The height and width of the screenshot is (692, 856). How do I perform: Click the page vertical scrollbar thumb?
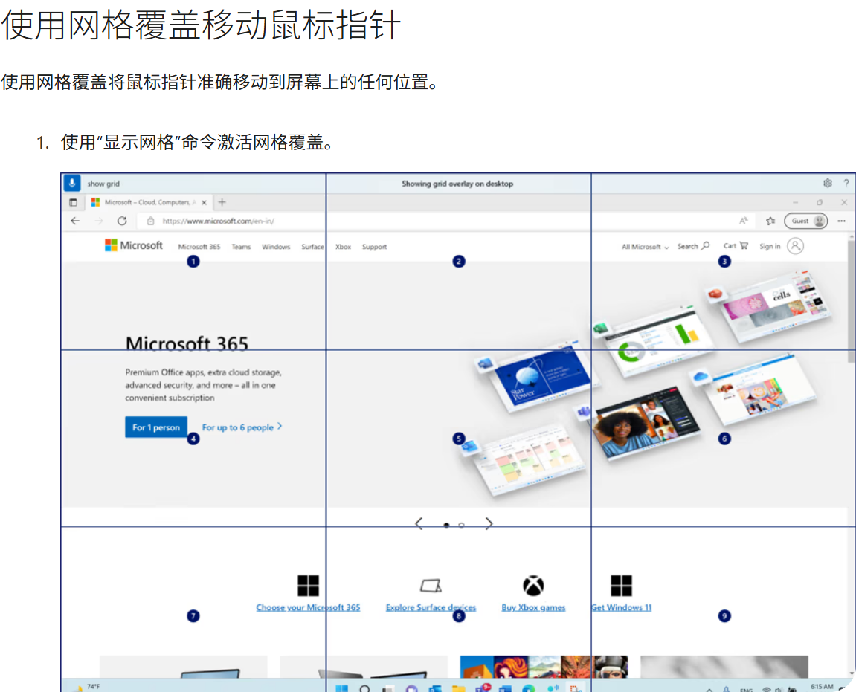click(x=851, y=303)
